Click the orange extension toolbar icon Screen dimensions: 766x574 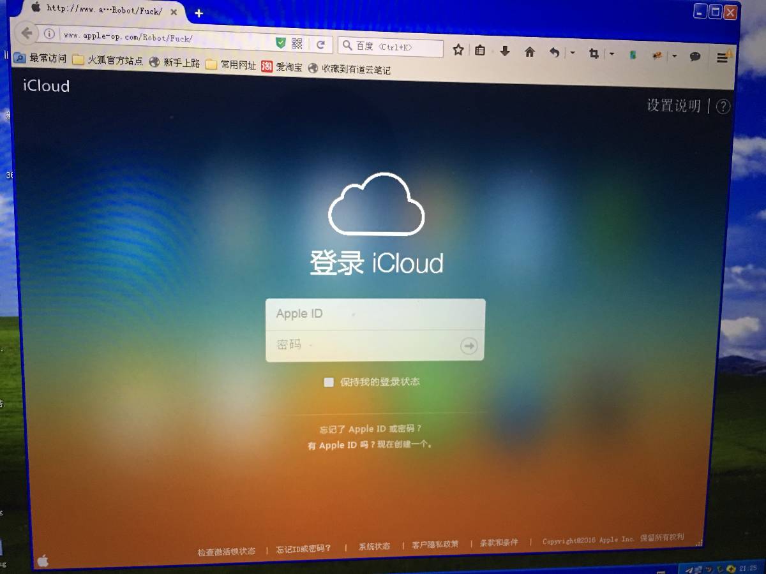(657, 55)
